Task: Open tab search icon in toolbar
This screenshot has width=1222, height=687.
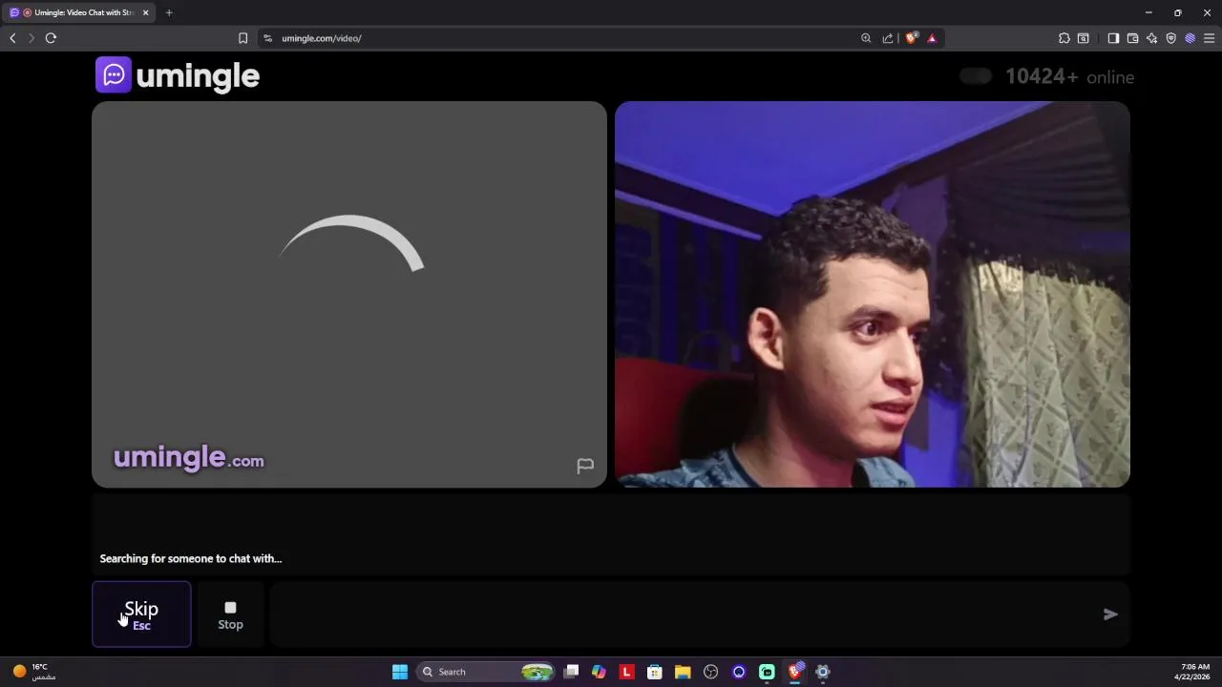Action: pos(1084,38)
